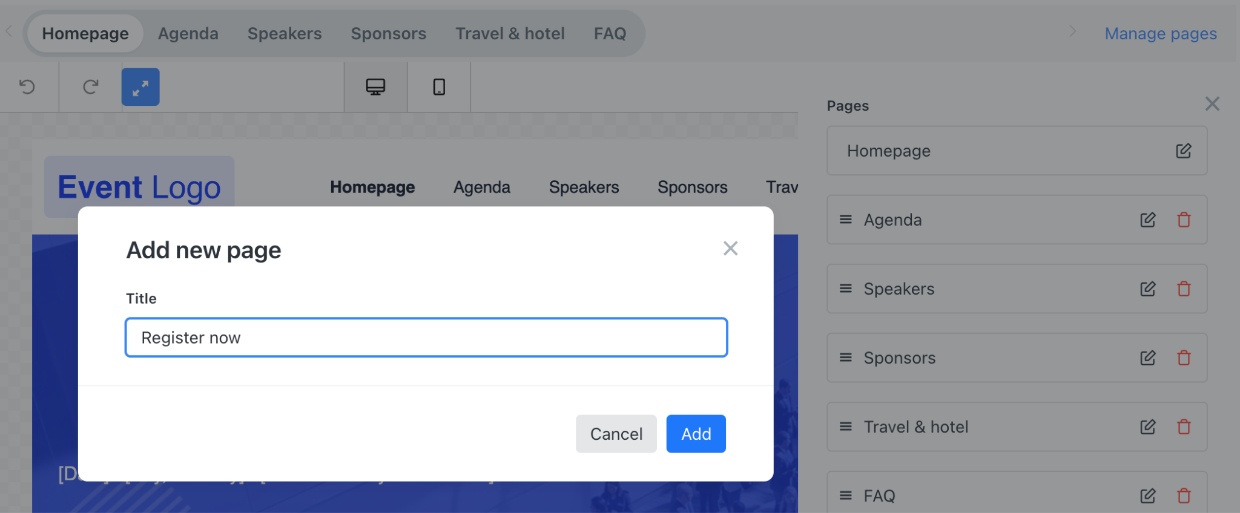Screen dimensions: 1240x513
Task: Show previous page tabs with left chevron
Action: [9, 31]
